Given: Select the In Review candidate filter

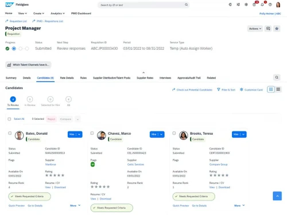Looking at the screenshot, I should (30, 101).
